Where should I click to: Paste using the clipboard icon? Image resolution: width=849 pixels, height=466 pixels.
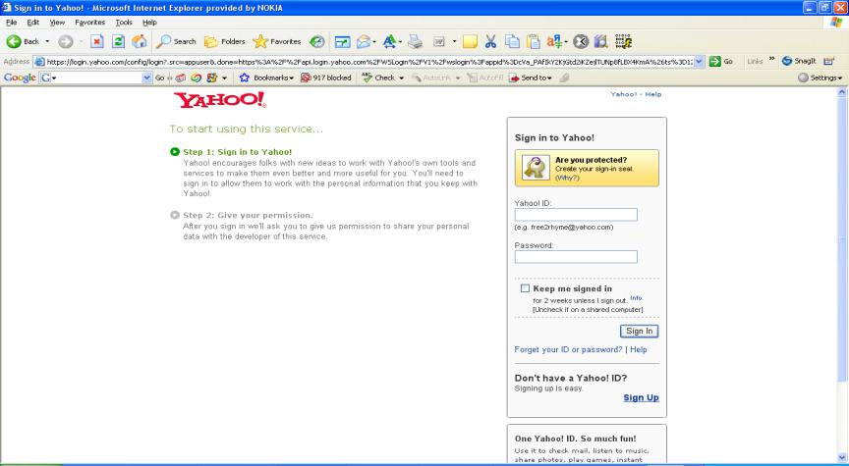534,41
